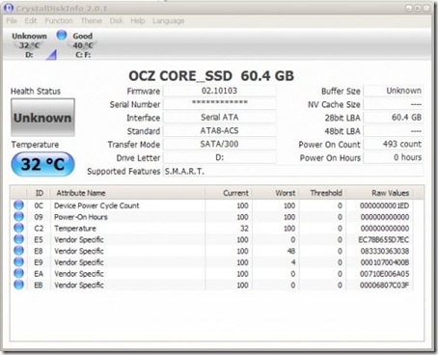The width and height of the screenshot is (438, 355).
Task: Select the Power-On Hours attribute name
Action: (x=81, y=217)
